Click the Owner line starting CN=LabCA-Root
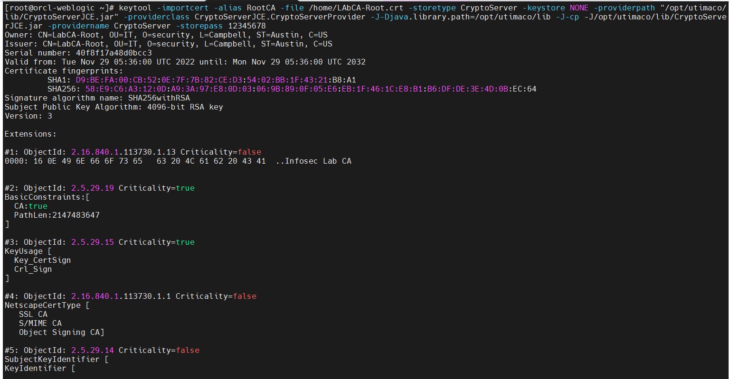 [x=166, y=35]
